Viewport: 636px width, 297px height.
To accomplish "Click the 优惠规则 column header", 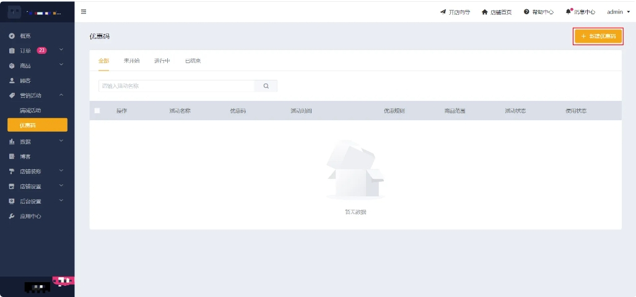I will click(x=394, y=111).
